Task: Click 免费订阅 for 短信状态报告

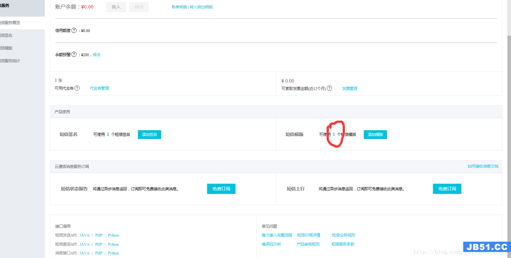Action: [x=221, y=189]
